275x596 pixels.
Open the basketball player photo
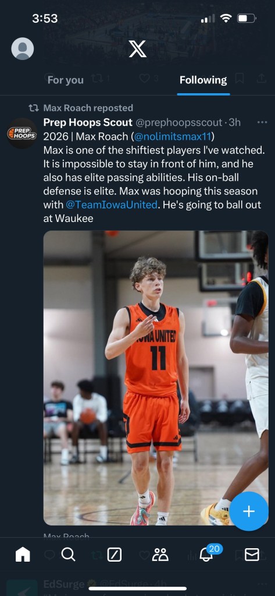(x=155, y=378)
